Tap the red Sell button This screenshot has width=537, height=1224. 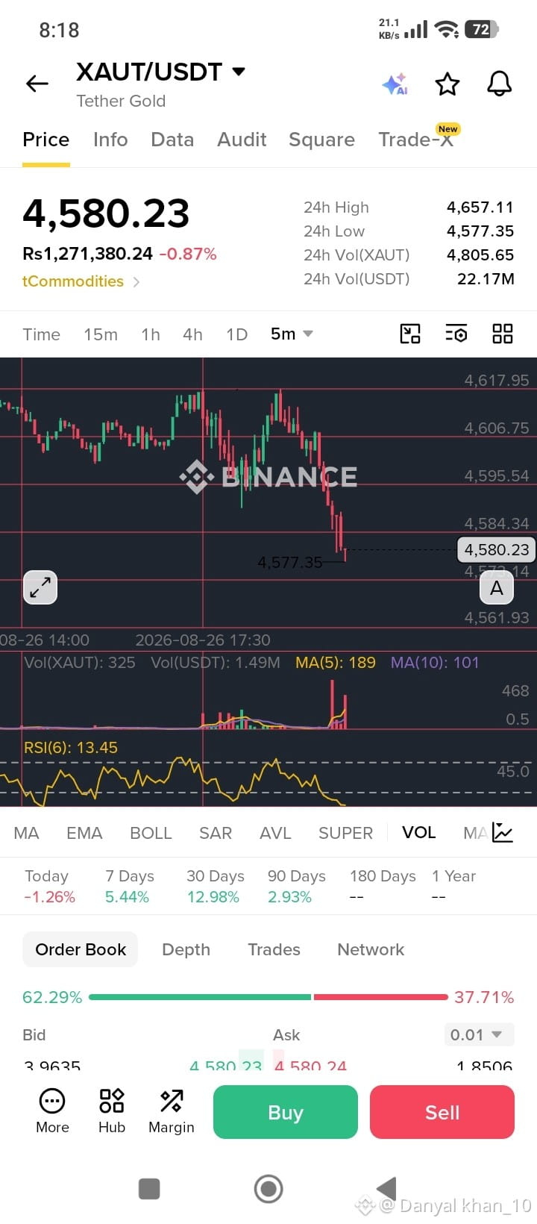pos(442,1112)
